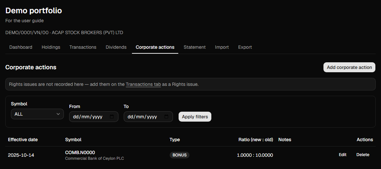Image resolution: width=381 pixels, height=169 pixels.
Task: Click the Apply filters button
Action: (x=195, y=117)
